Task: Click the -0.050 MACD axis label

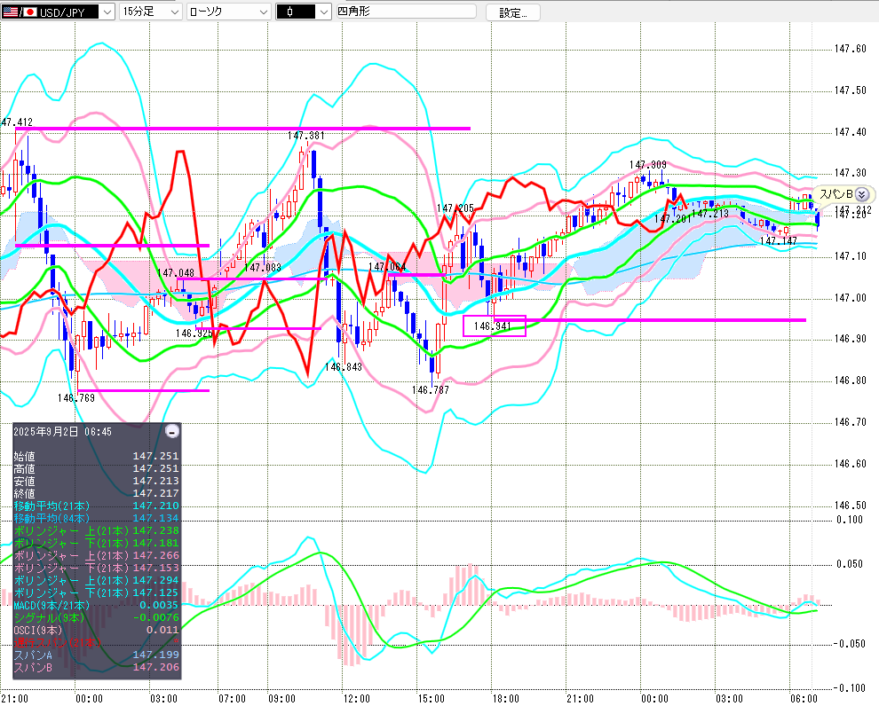Action: coord(848,644)
